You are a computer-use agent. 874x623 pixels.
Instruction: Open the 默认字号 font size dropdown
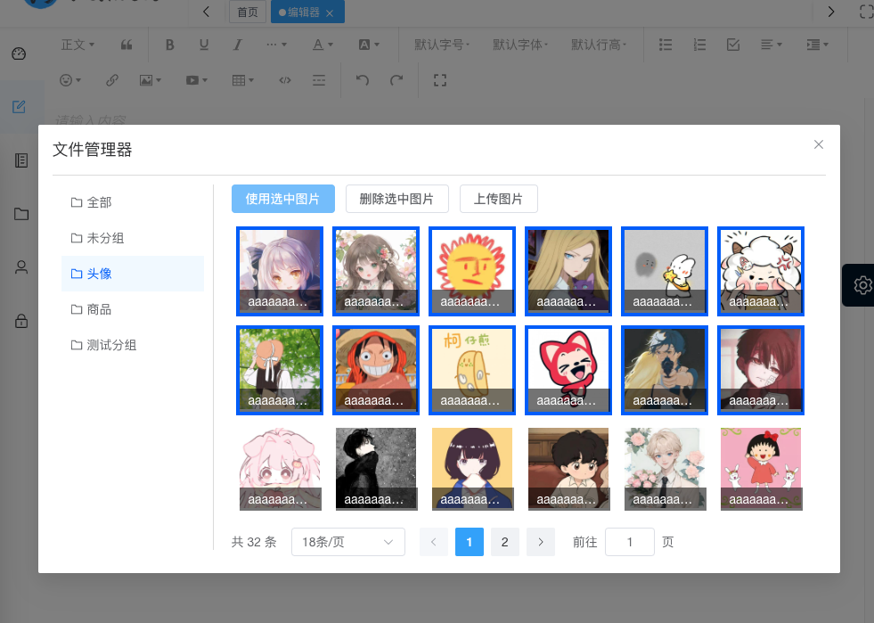[x=442, y=45]
